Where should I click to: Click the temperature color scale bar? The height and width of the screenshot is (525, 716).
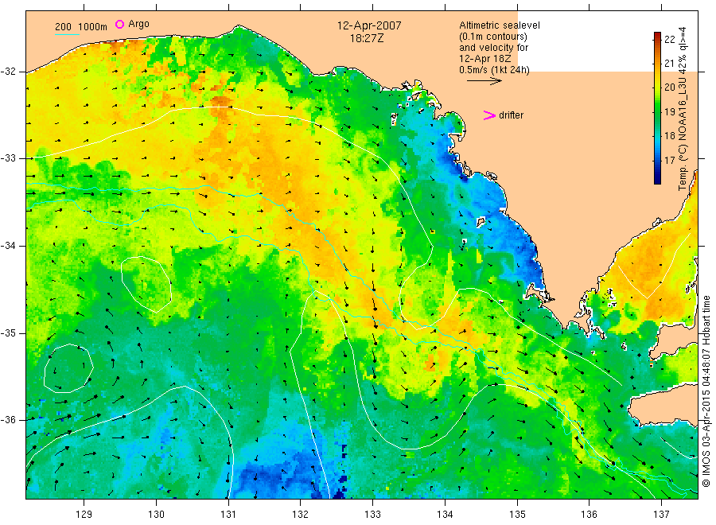[658, 108]
